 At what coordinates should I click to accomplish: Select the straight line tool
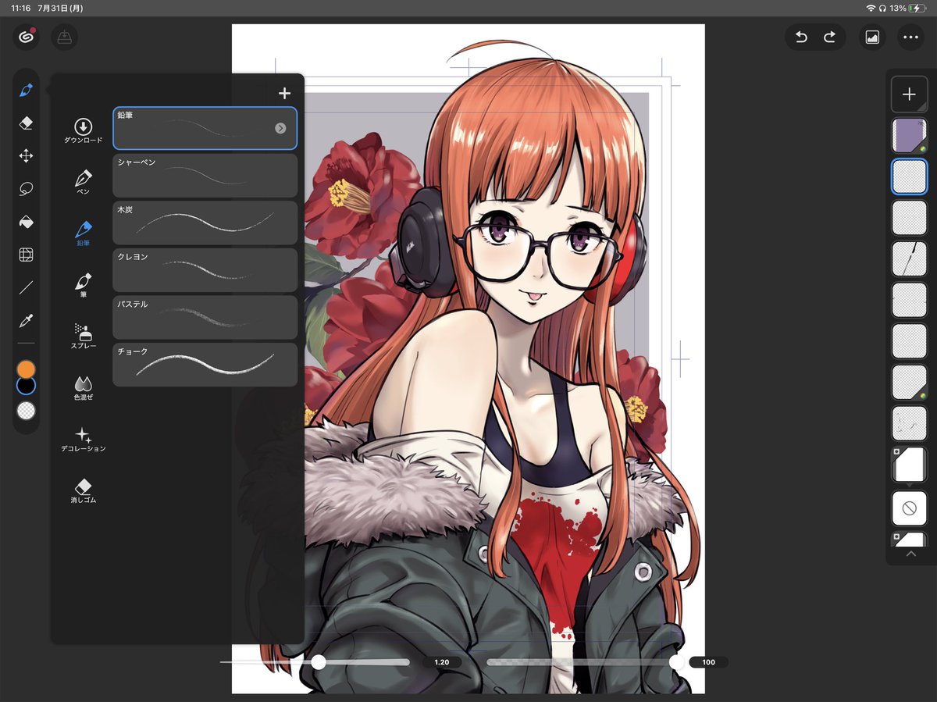coord(27,287)
